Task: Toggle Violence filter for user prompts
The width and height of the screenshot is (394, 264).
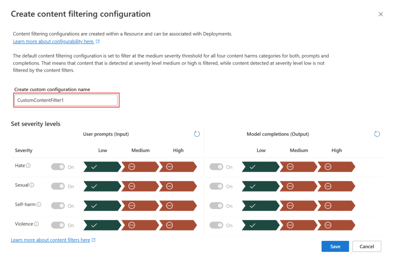Action: [x=58, y=225]
